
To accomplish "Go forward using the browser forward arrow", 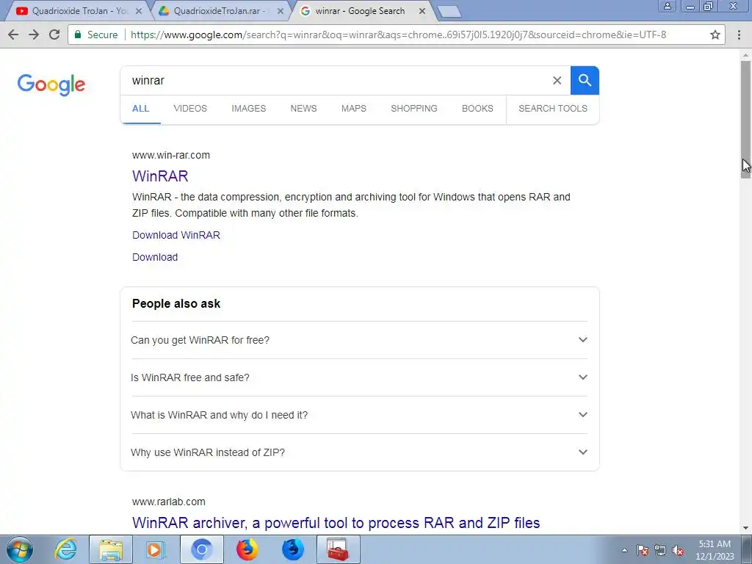I will click(x=34, y=35).
